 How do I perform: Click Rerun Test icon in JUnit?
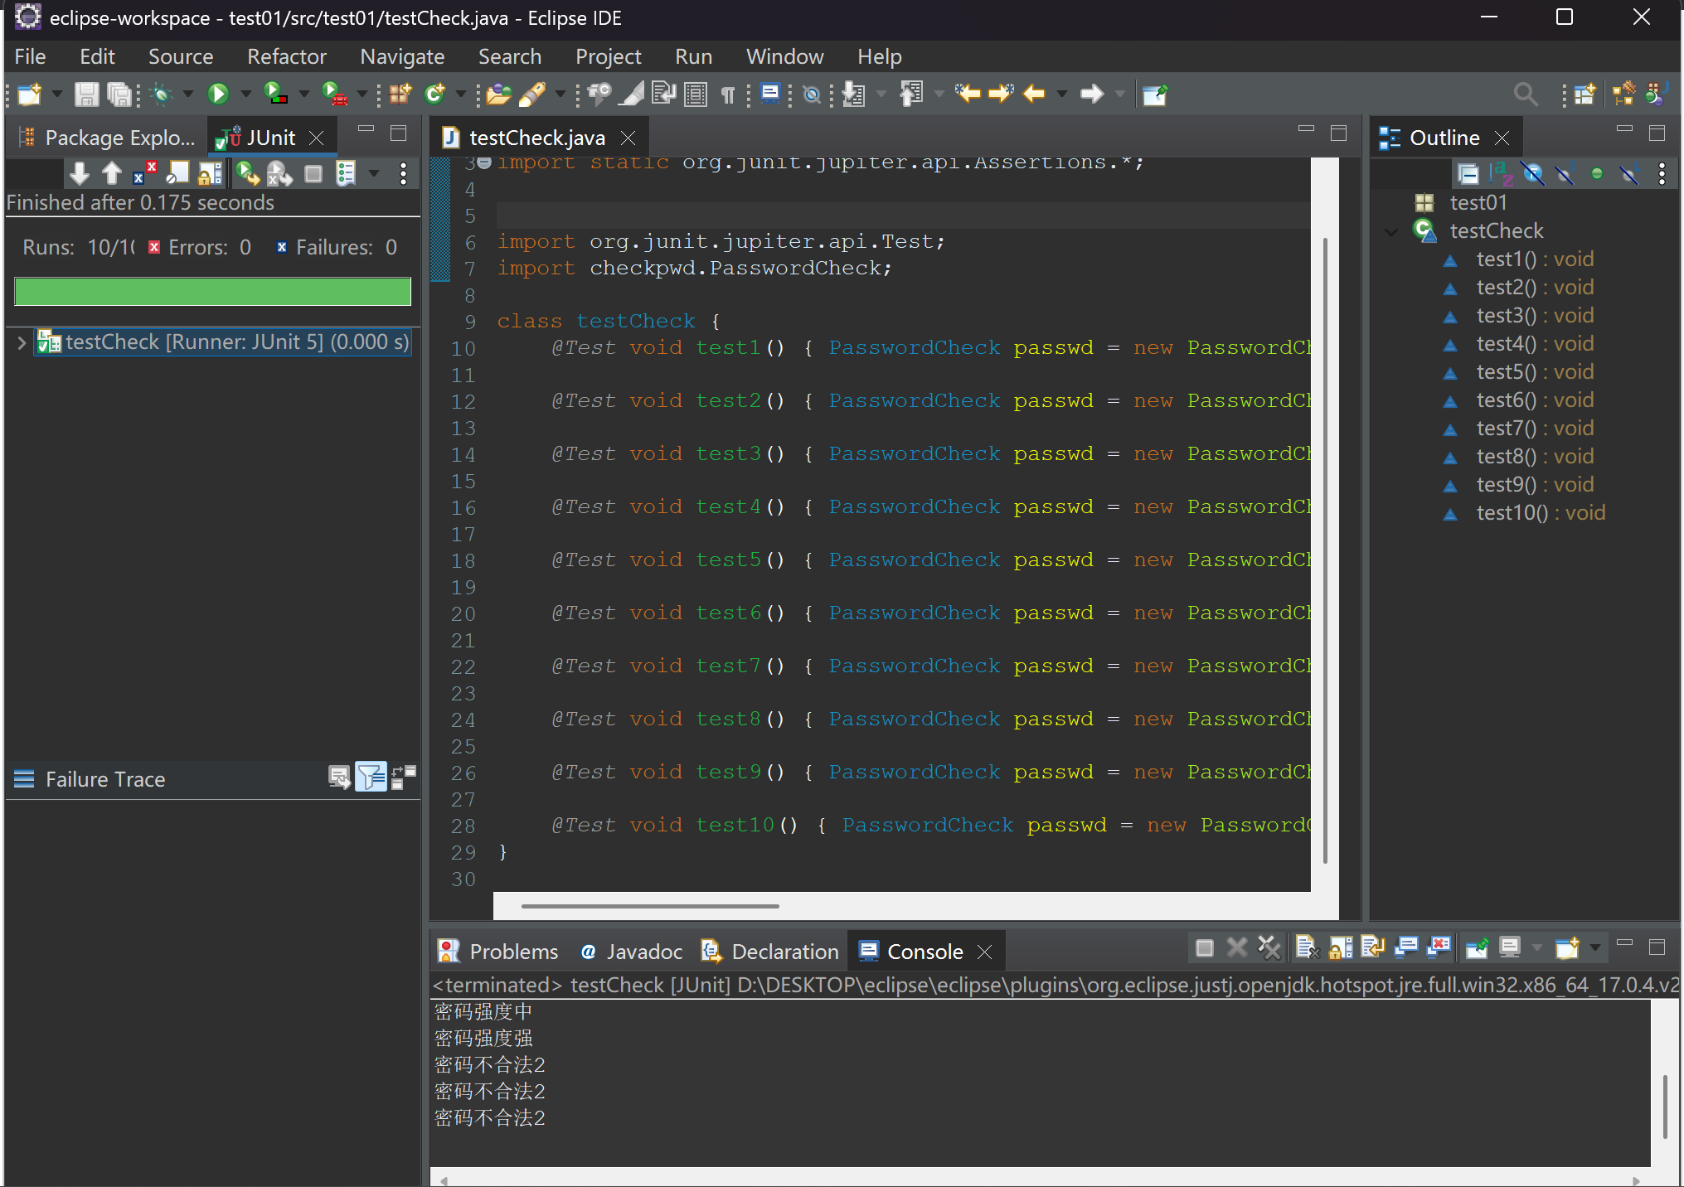[x=247, y=173]
